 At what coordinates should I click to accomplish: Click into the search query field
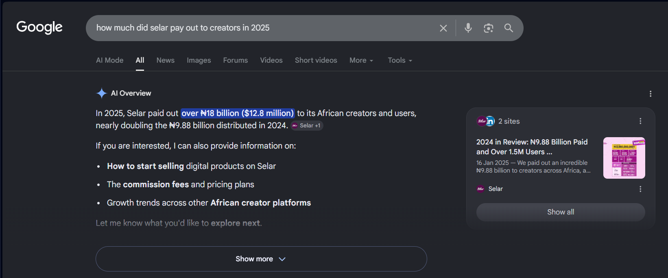point(260,28)
